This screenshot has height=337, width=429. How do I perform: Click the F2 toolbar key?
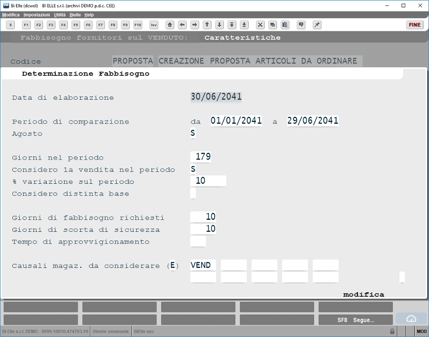click(38, 25)
